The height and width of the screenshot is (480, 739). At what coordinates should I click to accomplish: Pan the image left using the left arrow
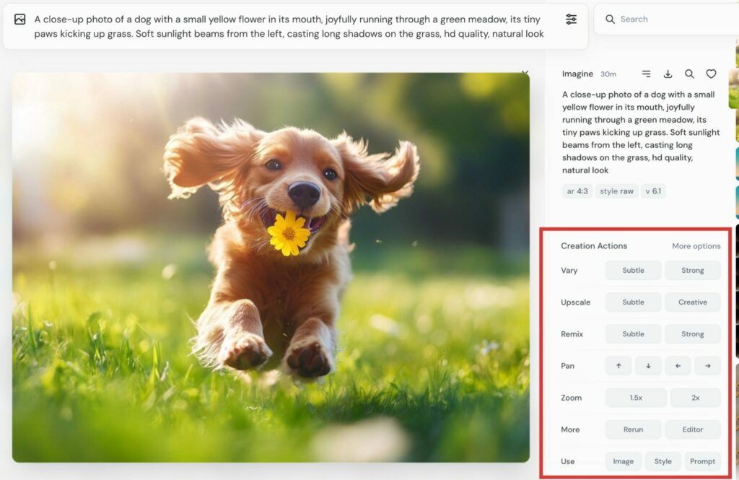point(678,366)
